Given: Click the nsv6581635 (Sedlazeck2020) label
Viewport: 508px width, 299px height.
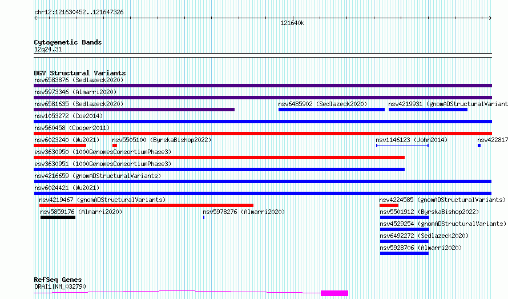Looking at the screenshot, I should pos(79,104).
